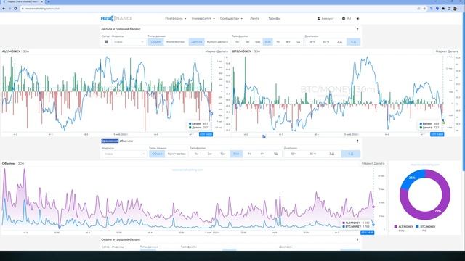Viewport: 465px width, 261px height.
Task: Choose 1ч timeframe in volume comparison
Action: (x=249, y=154)
